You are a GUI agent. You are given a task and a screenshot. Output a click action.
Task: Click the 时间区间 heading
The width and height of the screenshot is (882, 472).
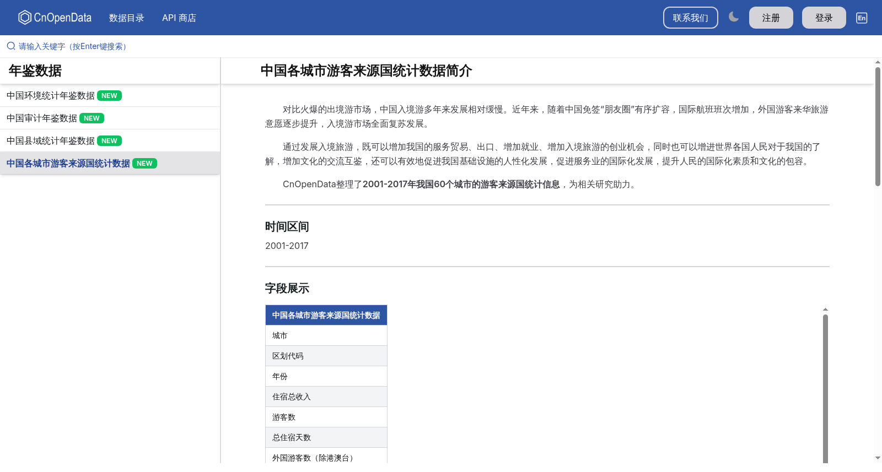[x=287, y=226]
